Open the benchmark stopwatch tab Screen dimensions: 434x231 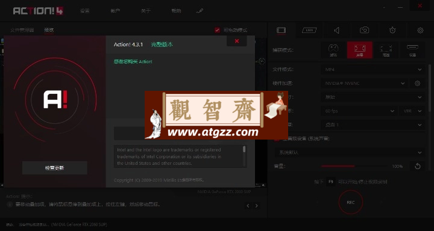point(392,30)
